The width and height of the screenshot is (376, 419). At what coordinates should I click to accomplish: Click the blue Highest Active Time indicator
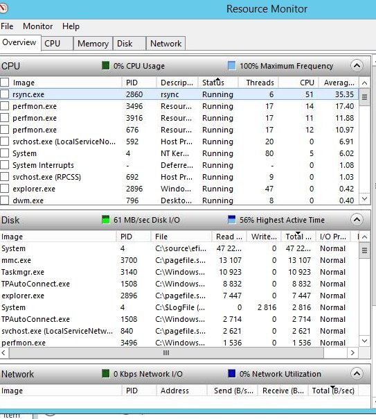click(x=231, y=220)
